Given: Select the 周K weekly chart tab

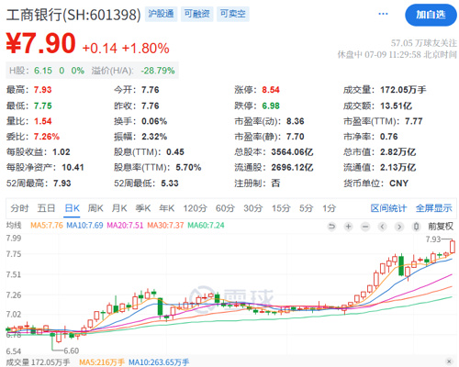Looking at the screenshot, I should (x=95, y=208).
